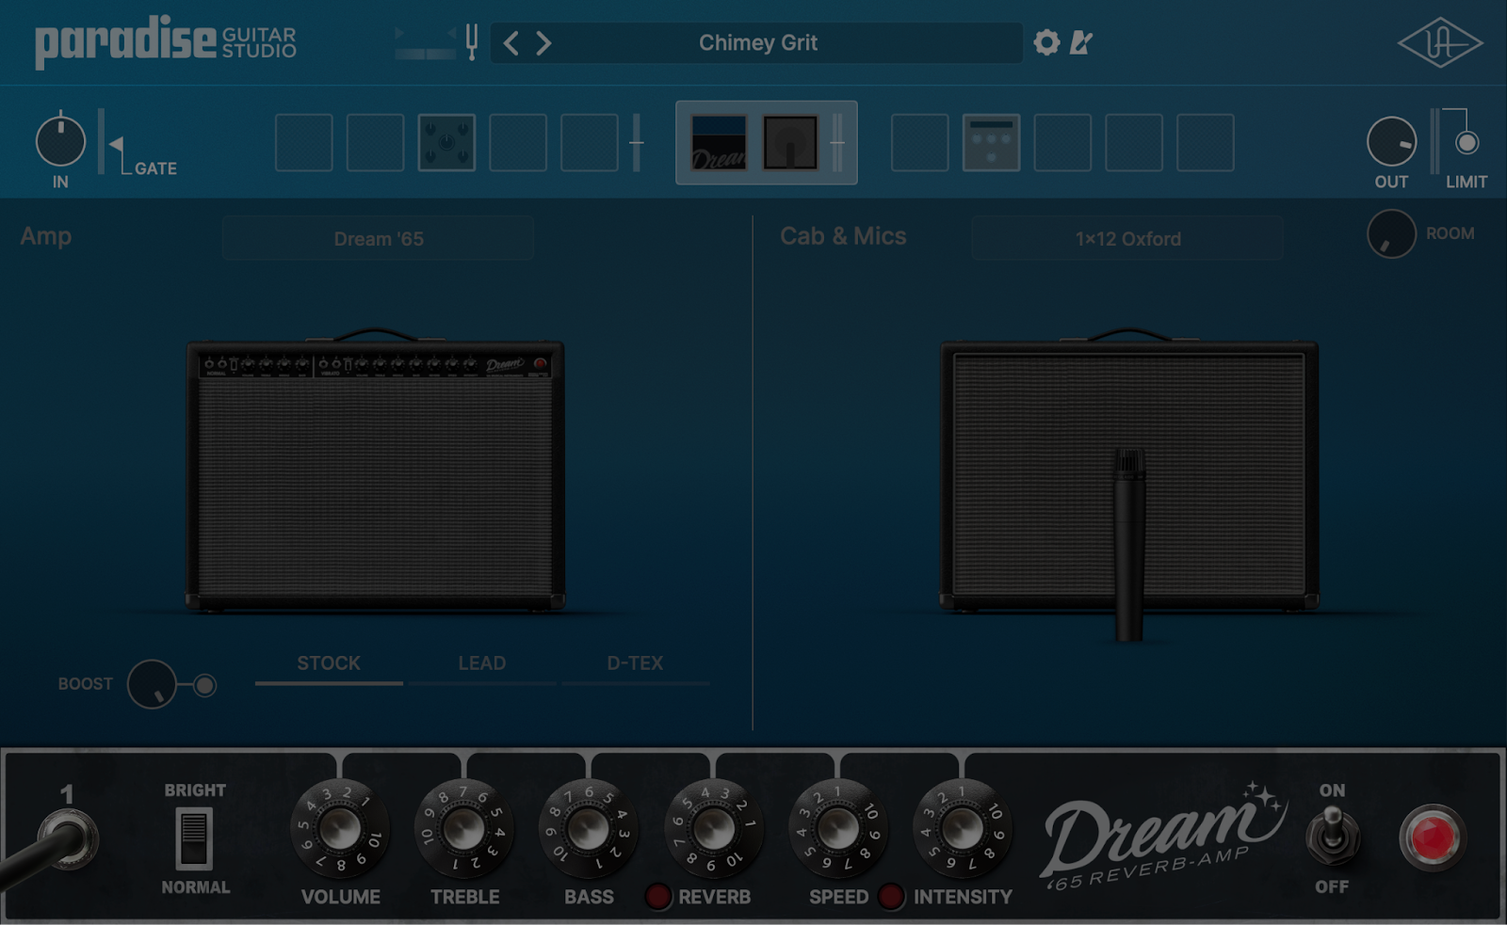Toggle the Bright/Normal switch
1507x925 pixels.
(x=194, y=837)
